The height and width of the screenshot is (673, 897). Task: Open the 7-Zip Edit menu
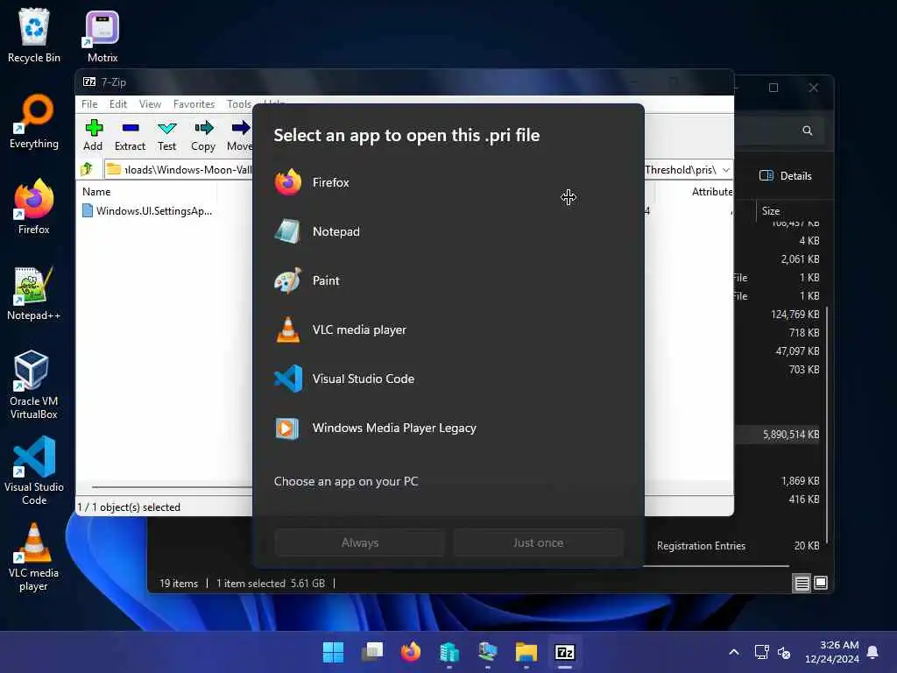[118, 104]
